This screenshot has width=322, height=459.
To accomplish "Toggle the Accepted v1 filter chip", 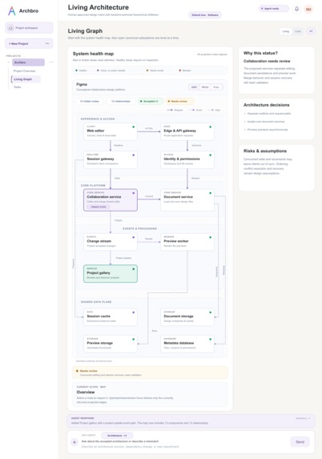I will 151,101.
